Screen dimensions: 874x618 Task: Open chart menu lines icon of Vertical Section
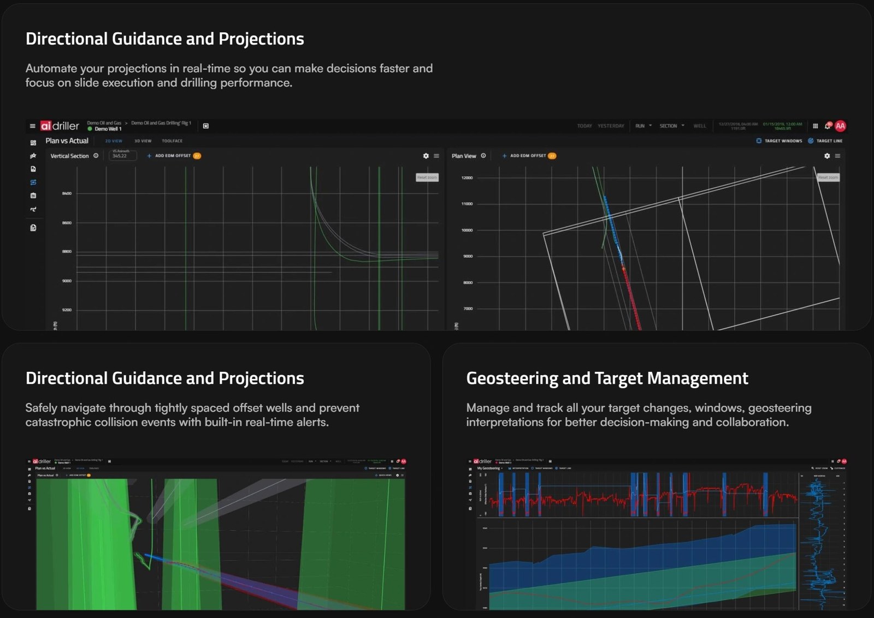coord(436,156)
